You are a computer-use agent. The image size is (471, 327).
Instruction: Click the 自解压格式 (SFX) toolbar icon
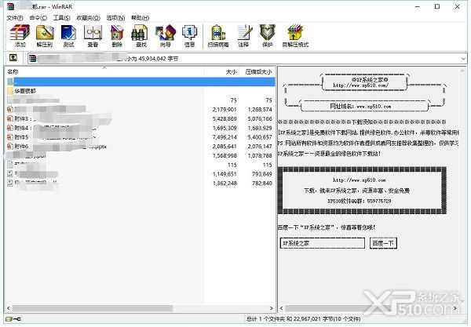click(x=295, y=33)
